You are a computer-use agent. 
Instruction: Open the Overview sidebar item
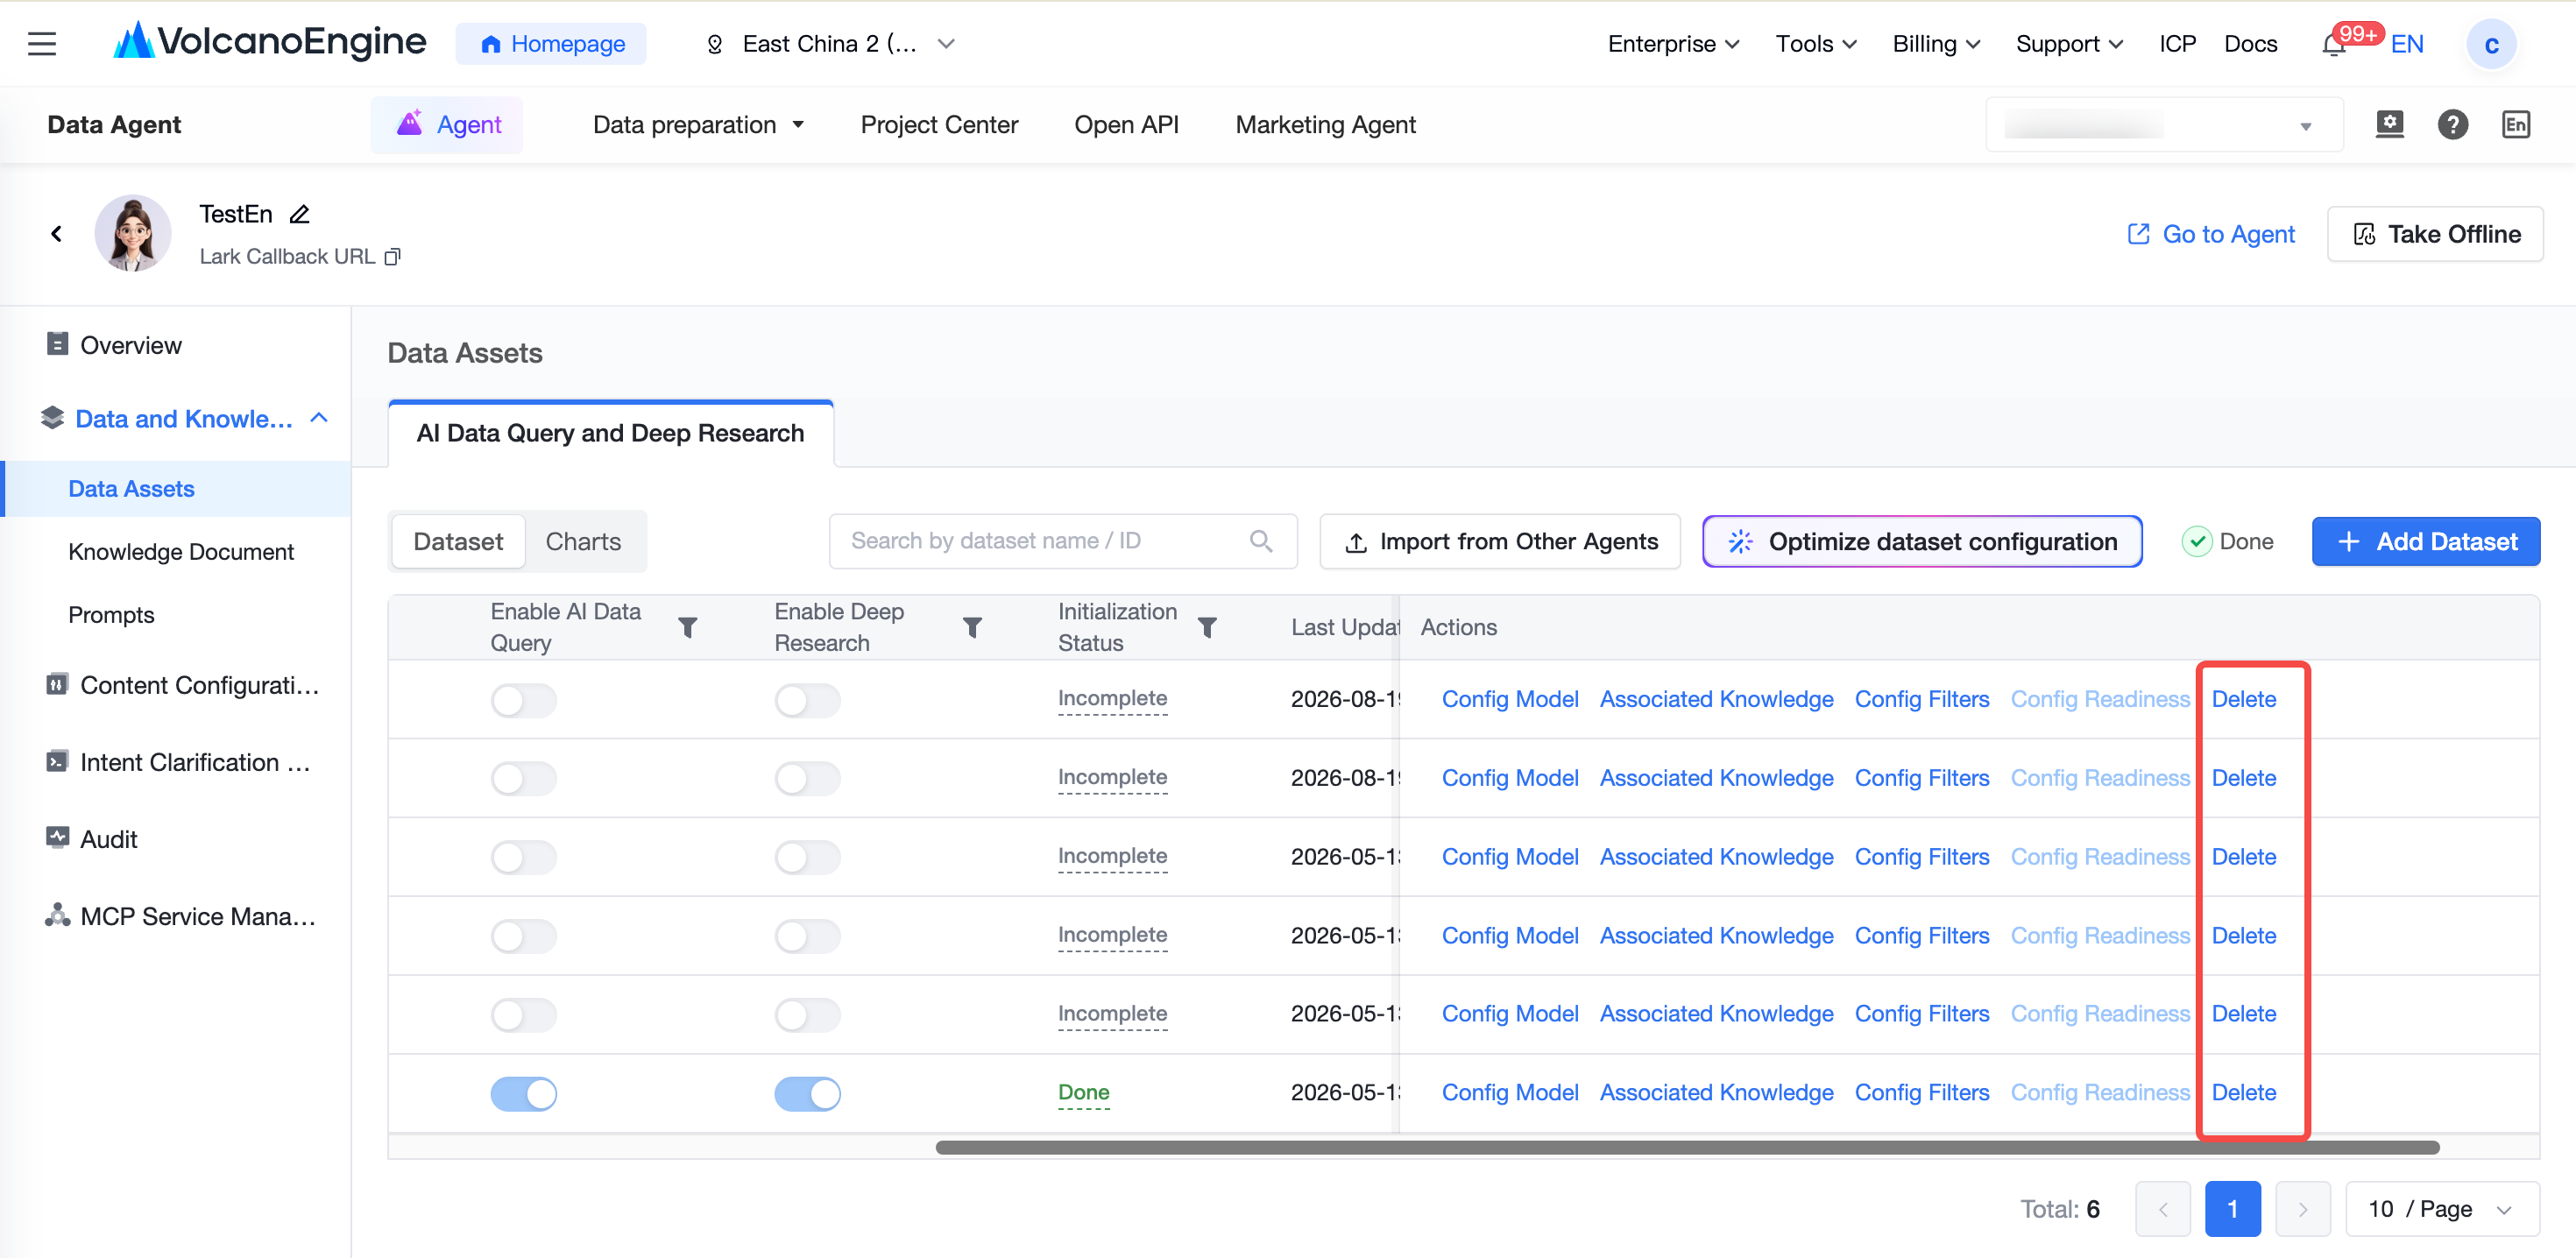130,345
